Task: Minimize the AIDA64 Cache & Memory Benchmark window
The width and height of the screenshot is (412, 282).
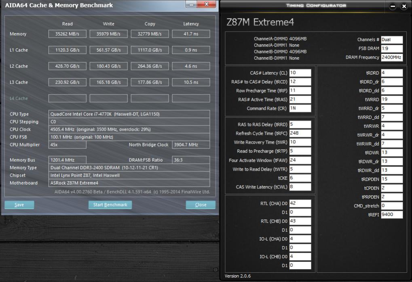Action: pos(192,4)
